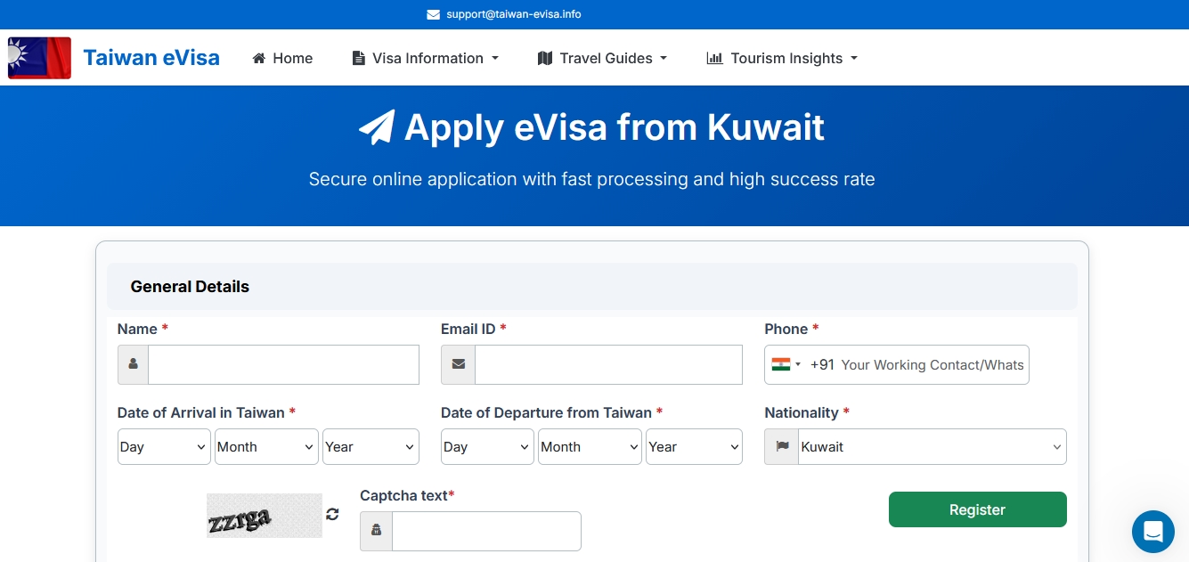Click the paper plane icon in heading
This screenshot has width=1189, height=562.
point(377,128)
